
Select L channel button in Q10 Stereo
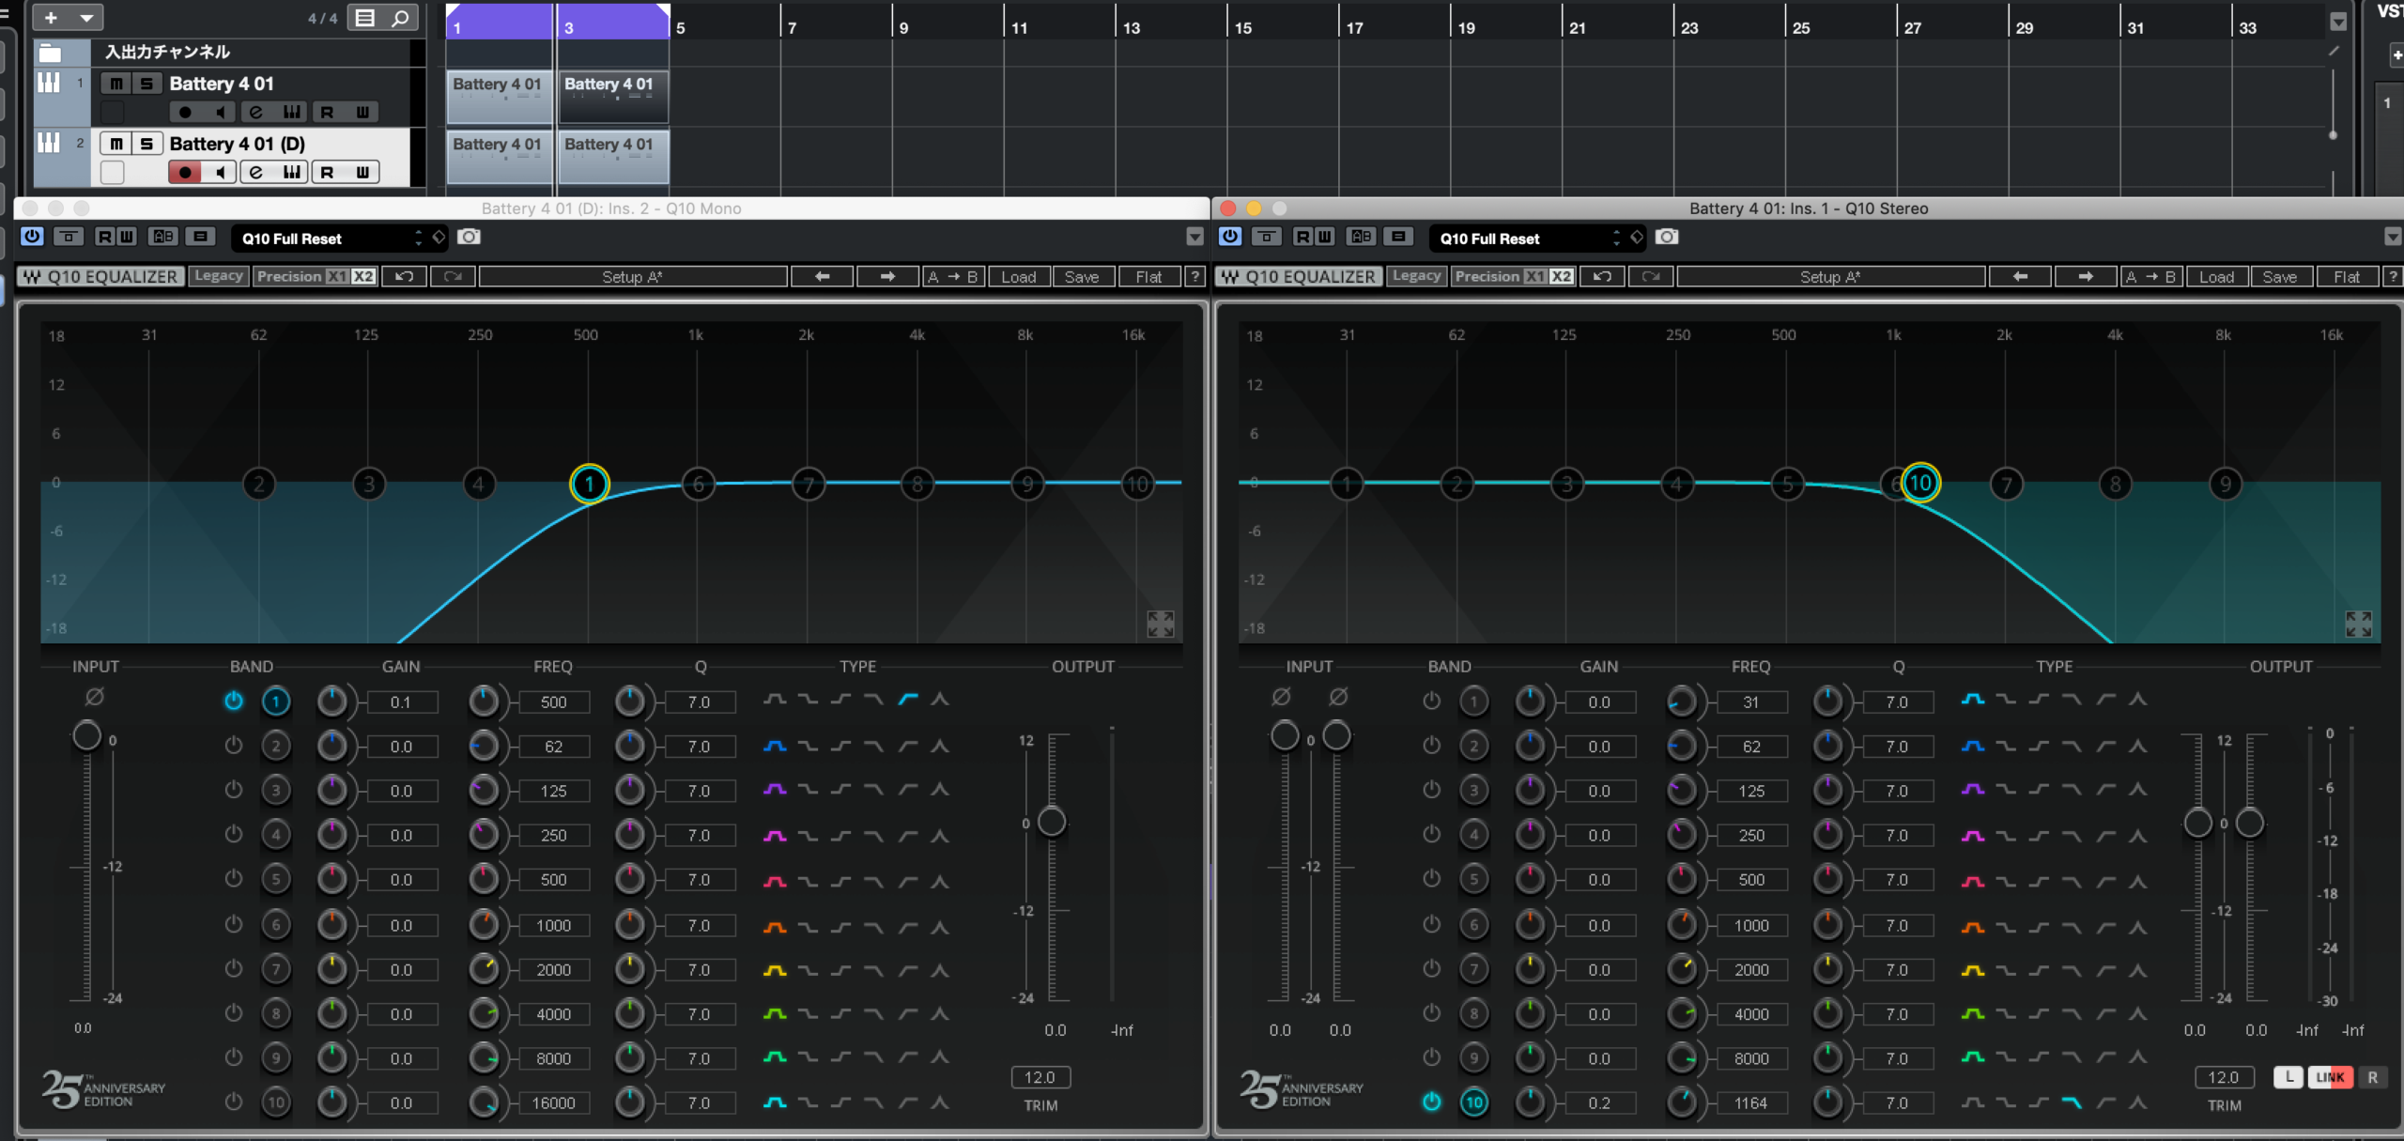click(x=2289, y=1077)
